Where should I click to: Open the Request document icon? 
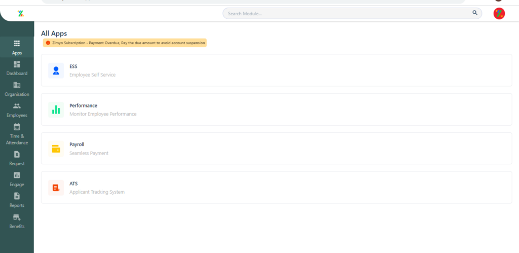(17, 154)
